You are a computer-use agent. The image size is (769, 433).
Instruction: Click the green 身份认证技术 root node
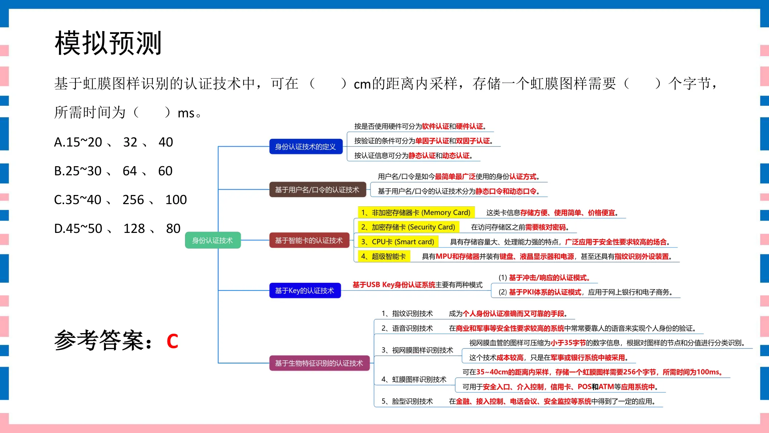pyautogui.click(x=213, y=240)
